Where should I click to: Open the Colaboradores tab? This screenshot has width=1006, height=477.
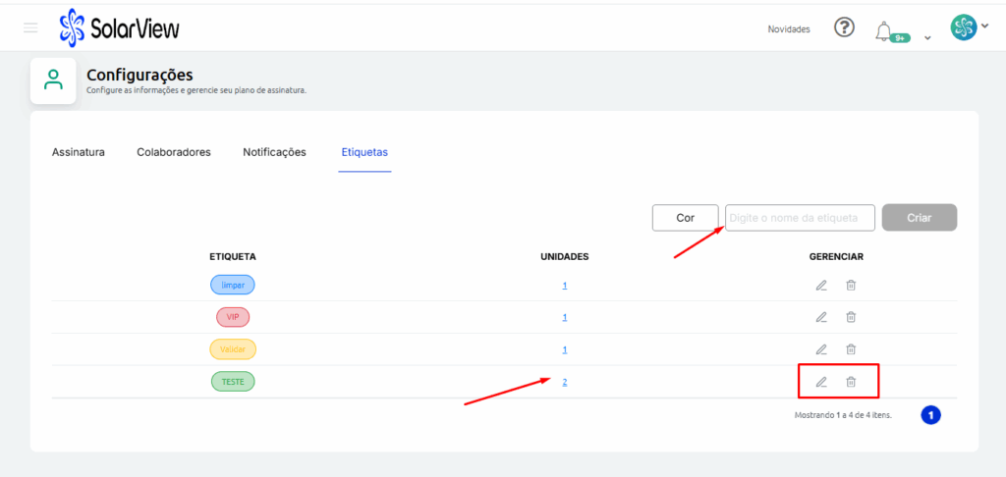coord(174,152)
